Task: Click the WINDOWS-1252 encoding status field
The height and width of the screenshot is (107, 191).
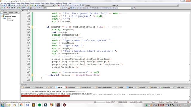Action: tap(122, 102)
